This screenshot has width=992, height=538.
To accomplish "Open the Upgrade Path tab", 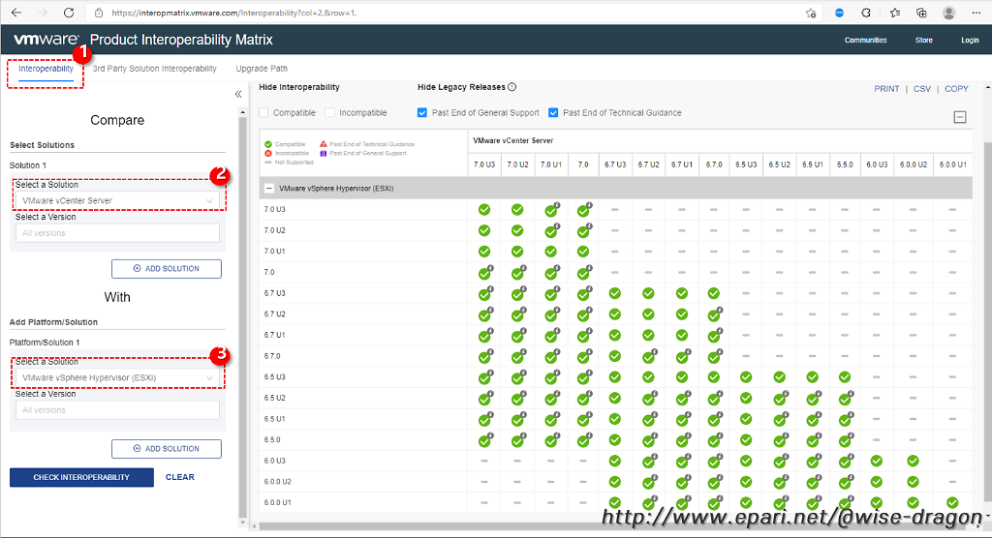I will [262, 69].
